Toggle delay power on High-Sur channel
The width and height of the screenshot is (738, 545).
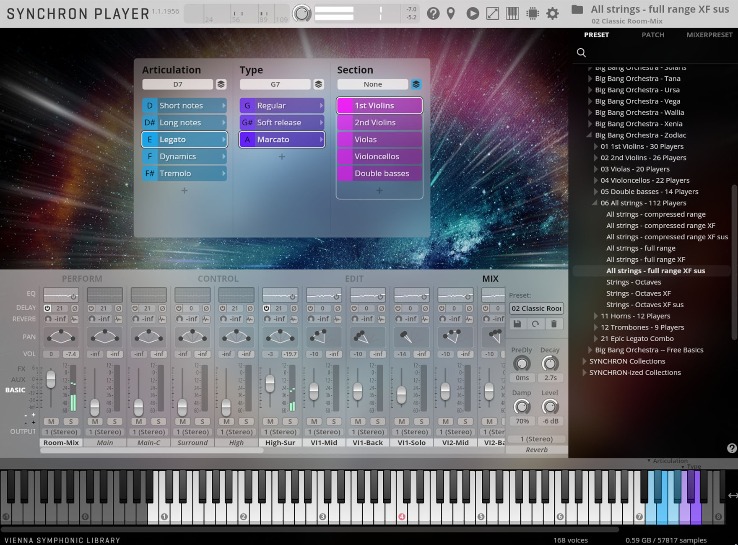266,308
